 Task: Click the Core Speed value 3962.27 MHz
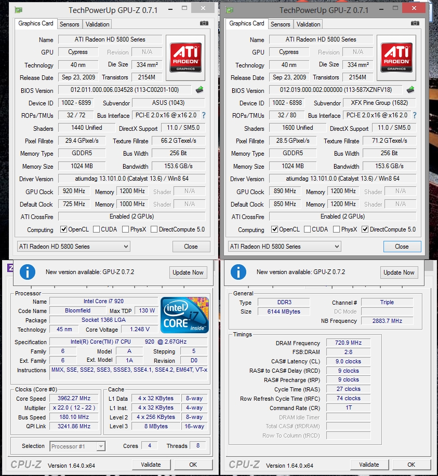pyautogui.click(x=74, y=398)
